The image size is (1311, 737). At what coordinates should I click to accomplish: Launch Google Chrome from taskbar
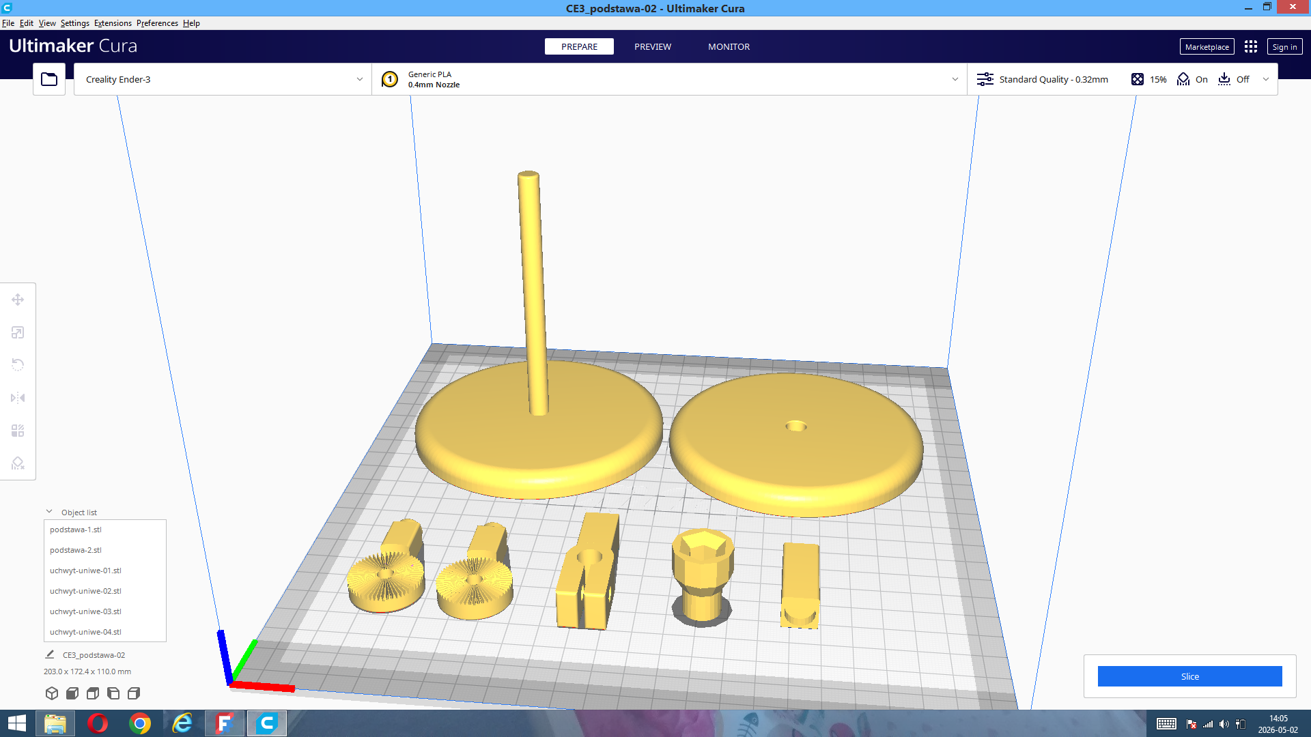pos(140,723)
